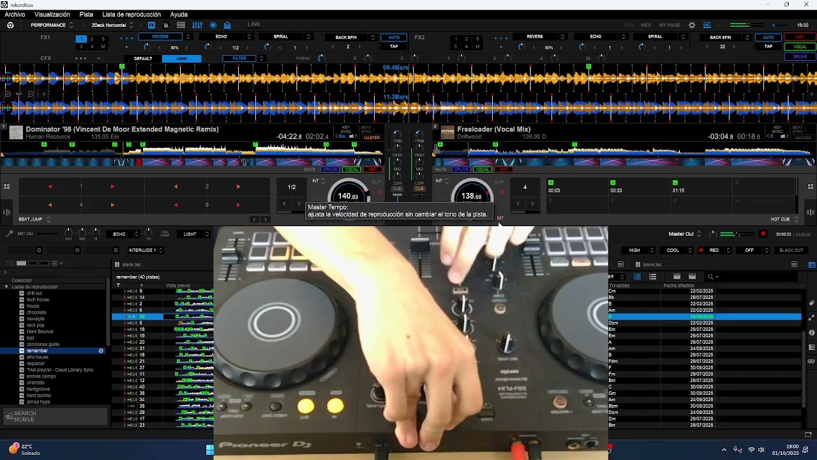Open the Lista de reproducción menu
The width and height of the screenshot is (817, 460).
(x=131, y=14)
